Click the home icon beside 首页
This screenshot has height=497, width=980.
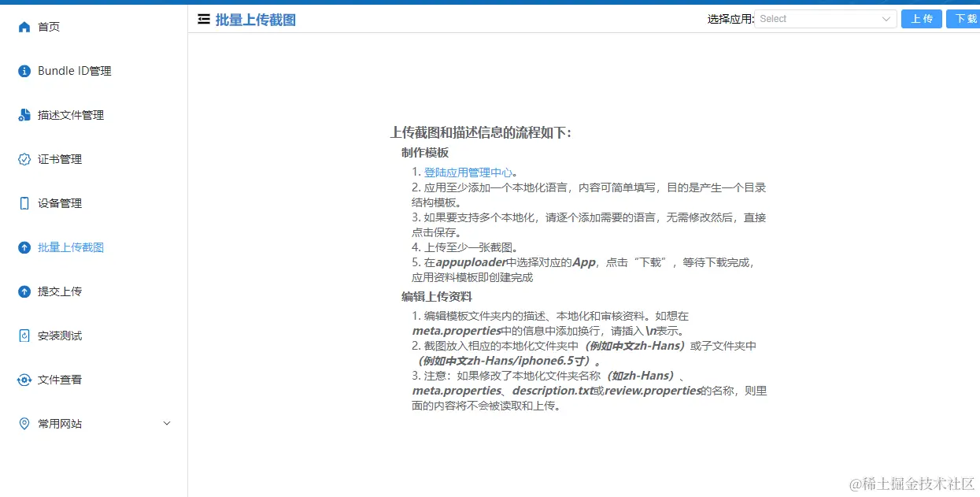tap(24, 27)
